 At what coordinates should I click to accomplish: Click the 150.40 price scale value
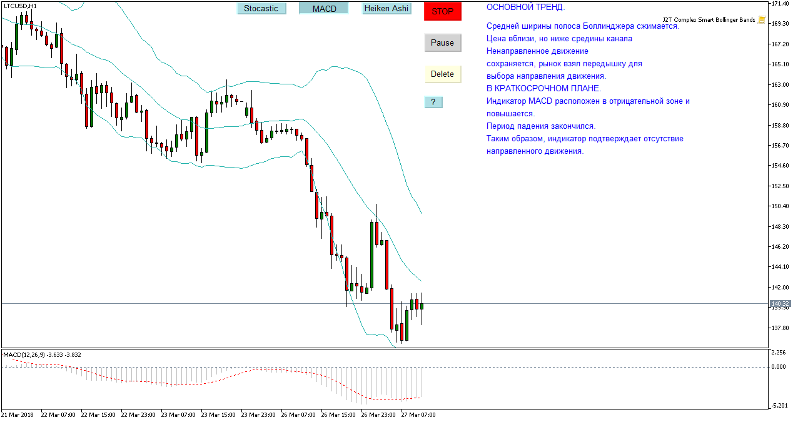tap(779, 206)
